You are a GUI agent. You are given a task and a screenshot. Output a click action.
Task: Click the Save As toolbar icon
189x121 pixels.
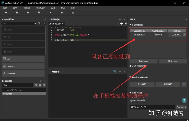click(39, 12)
